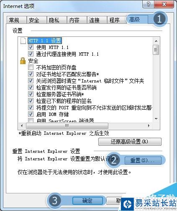Click the security padlock icon
177x211 pixels.
click(x=23, y=61)
